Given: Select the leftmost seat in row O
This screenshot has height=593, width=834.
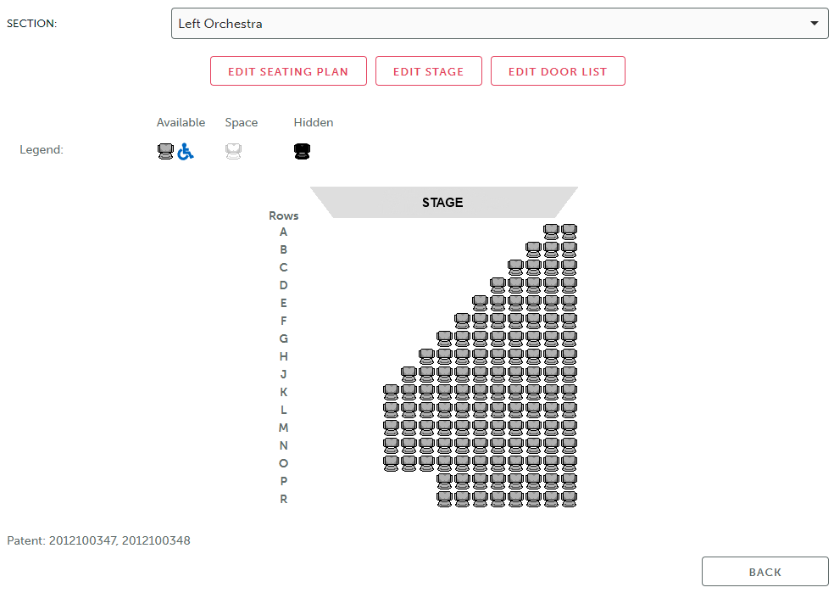Looking at the screenshot, I should coord(391,463).
